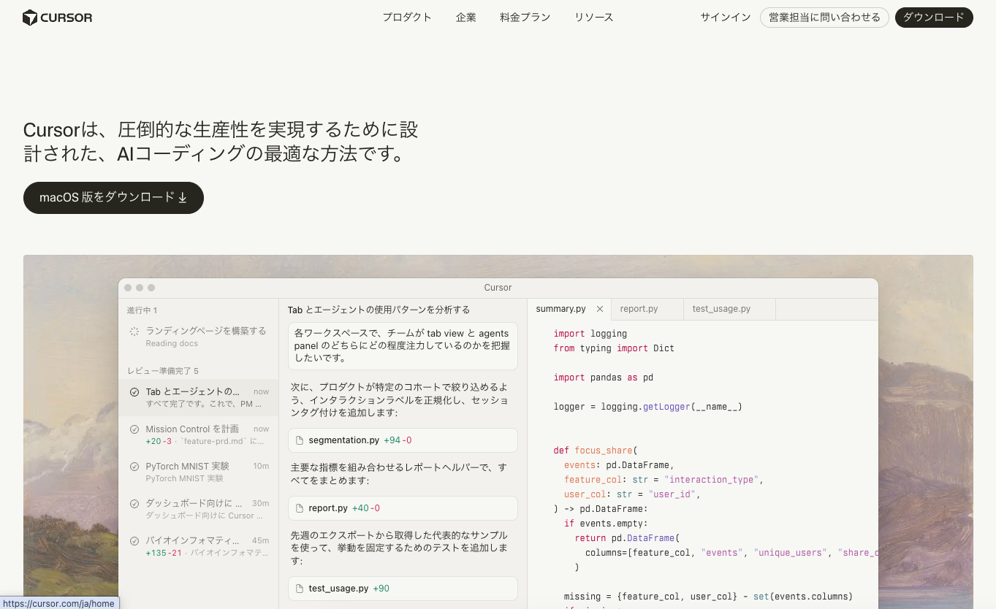Click the 営業担当に問い合わせる button

coord(824,17)
